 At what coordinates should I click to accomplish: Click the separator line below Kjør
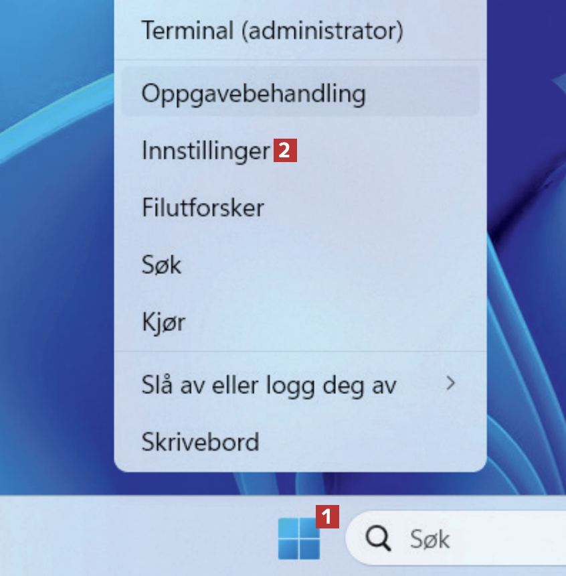[300, 352]
